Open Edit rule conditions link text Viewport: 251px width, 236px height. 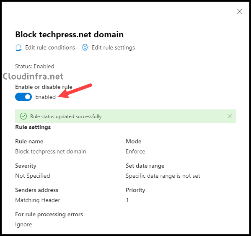pos(50,47)
